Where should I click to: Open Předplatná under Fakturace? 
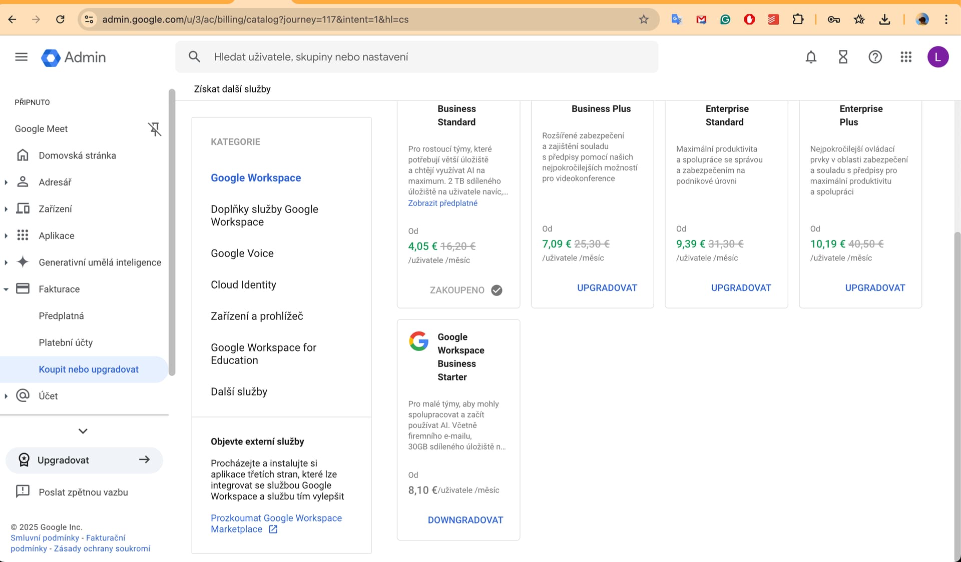(x=61, y=316)
